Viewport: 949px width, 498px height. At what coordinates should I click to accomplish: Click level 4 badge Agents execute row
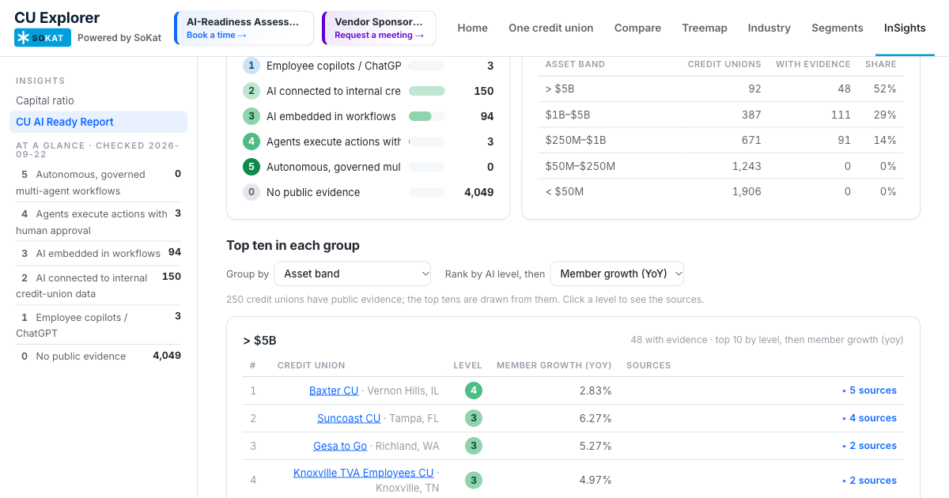(x=251, y=141)
